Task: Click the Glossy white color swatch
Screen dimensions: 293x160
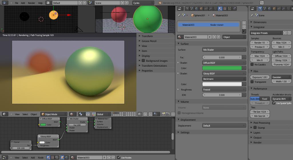Action: click(222, 84)
